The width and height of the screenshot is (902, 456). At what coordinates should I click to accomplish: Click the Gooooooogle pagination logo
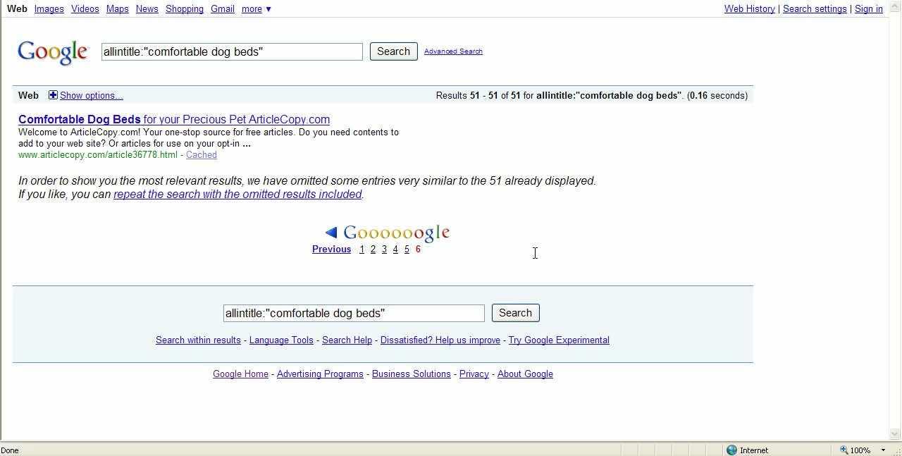click(x=396, y=233)
